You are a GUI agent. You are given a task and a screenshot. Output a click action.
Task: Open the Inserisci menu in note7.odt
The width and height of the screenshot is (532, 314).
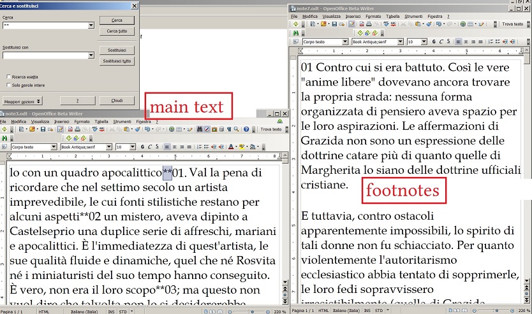pyautogui.click(x=353, y=17)
